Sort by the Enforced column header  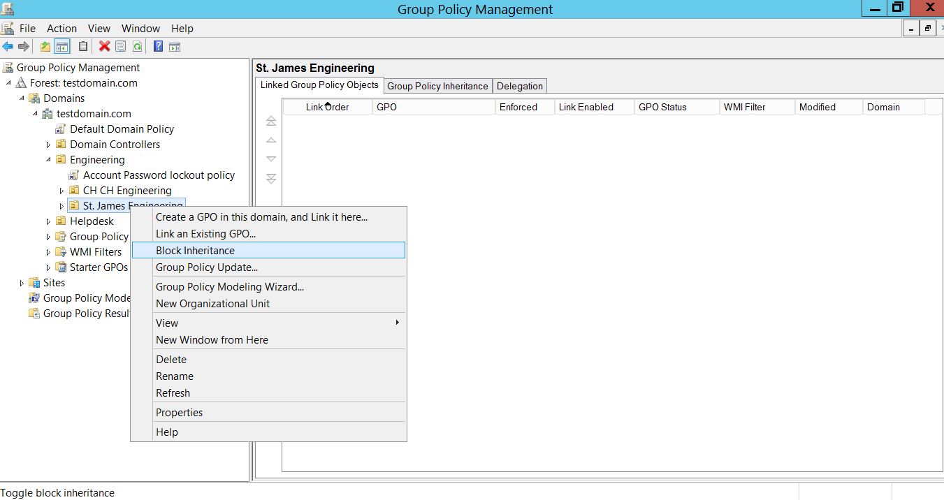pyautogui.click(x=525, y=107)
